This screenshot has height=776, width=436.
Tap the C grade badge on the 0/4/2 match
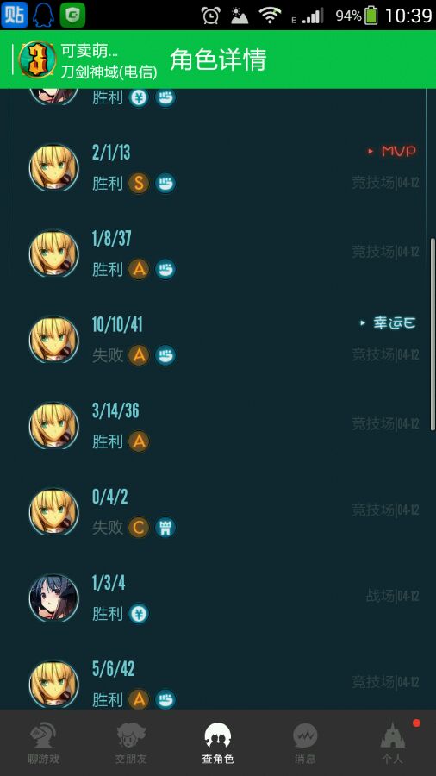pyautogui.click(x=139, y=527)
